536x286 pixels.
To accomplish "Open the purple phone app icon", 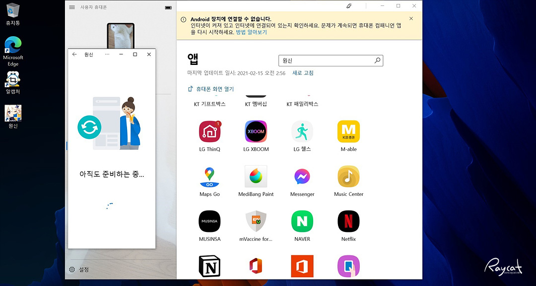I will click(348, 266).
